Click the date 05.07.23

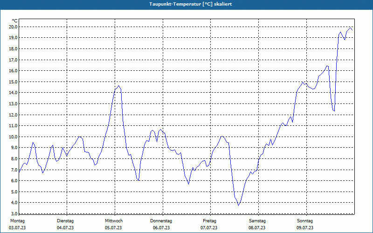coord(113,228)
